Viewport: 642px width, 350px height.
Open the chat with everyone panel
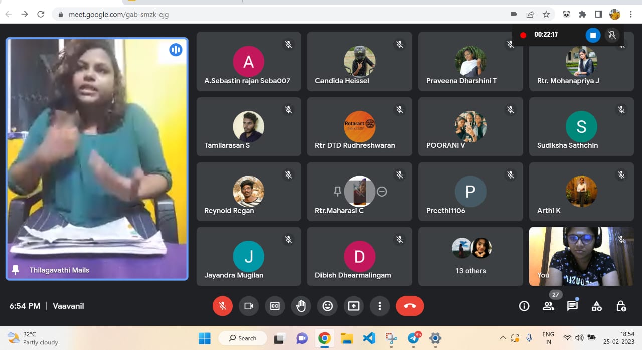572,306
